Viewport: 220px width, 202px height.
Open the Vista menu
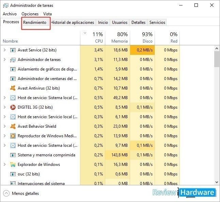point(47,14)
